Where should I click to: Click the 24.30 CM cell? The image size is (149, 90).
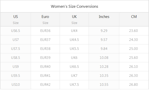tap(134, 40)
